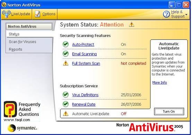Click the Options checklist icon

[x=37, y=14]
